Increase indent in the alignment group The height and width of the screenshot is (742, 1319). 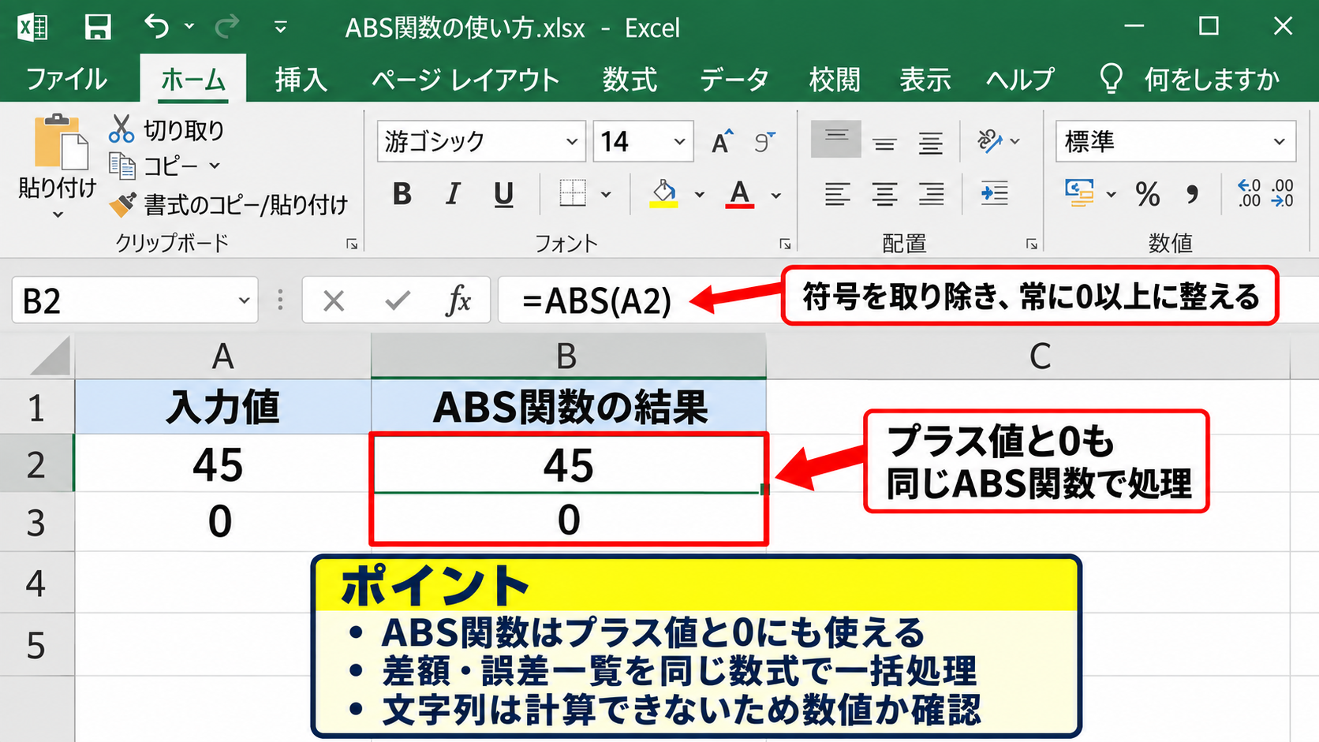click(x=994, y=193)
